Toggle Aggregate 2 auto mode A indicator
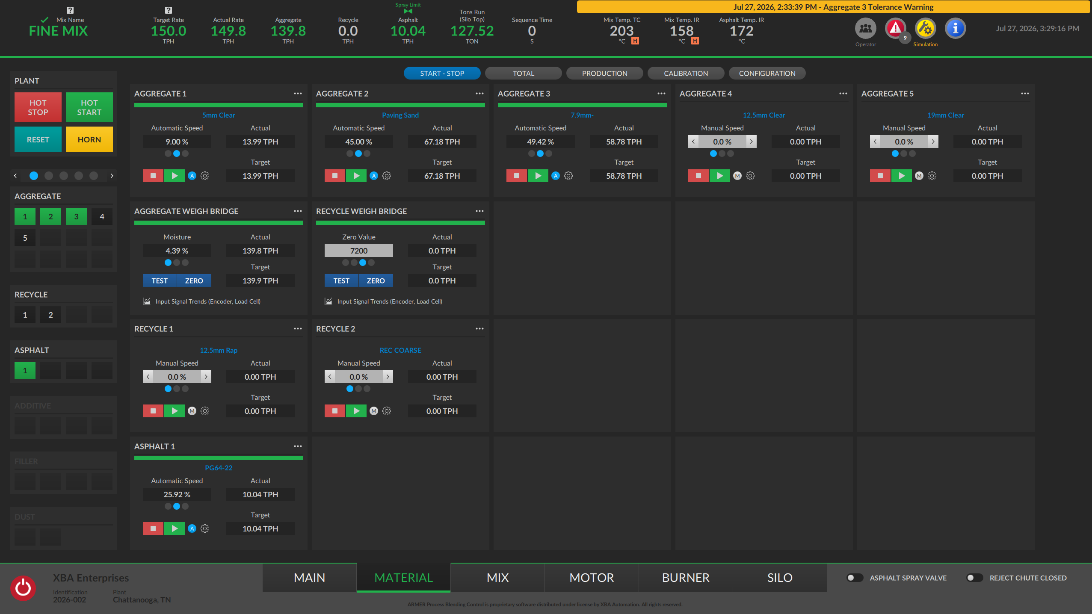Viewport: 1092px width, 614px height. (x=374, y=176)
